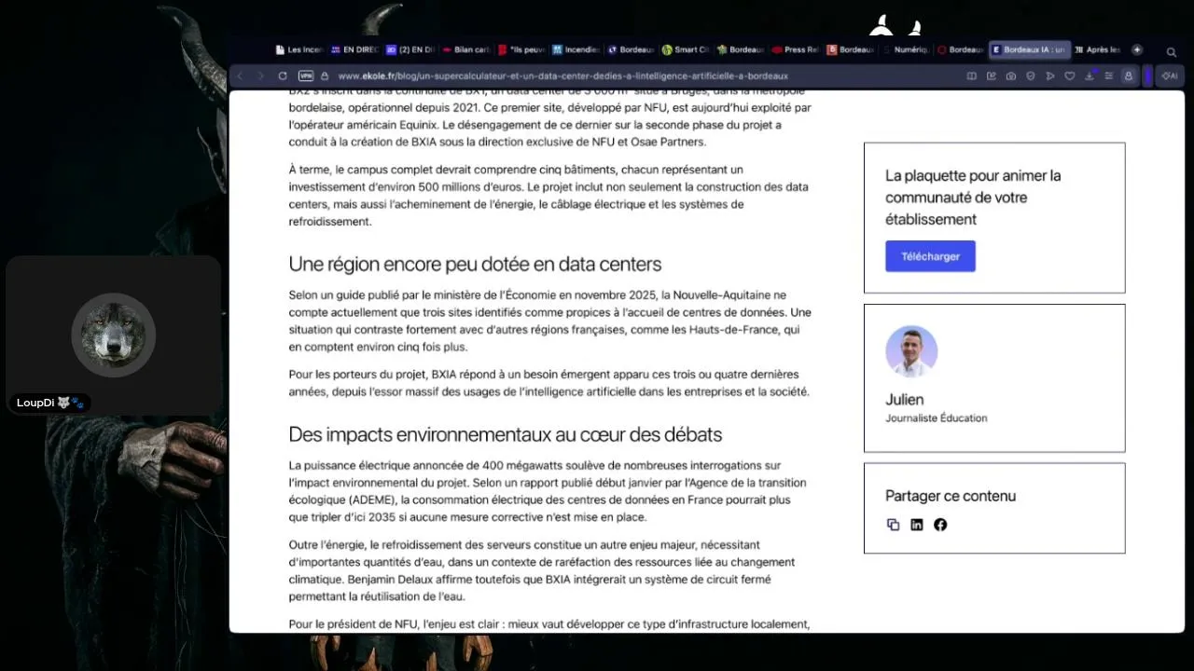Click 'Partager ce contenu' heading
The height and width of the screenshot is (671, 1194).
point(951,496)
